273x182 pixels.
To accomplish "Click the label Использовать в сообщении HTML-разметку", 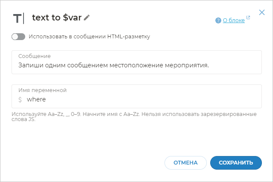I will [x=89, y=37].
